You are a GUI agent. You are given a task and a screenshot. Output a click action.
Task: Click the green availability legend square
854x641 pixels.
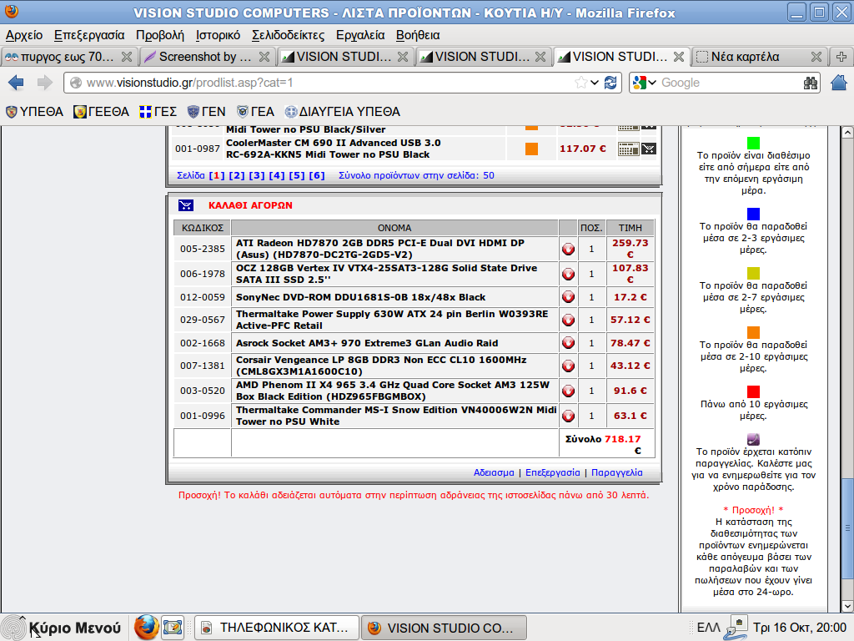pos(753,143)
